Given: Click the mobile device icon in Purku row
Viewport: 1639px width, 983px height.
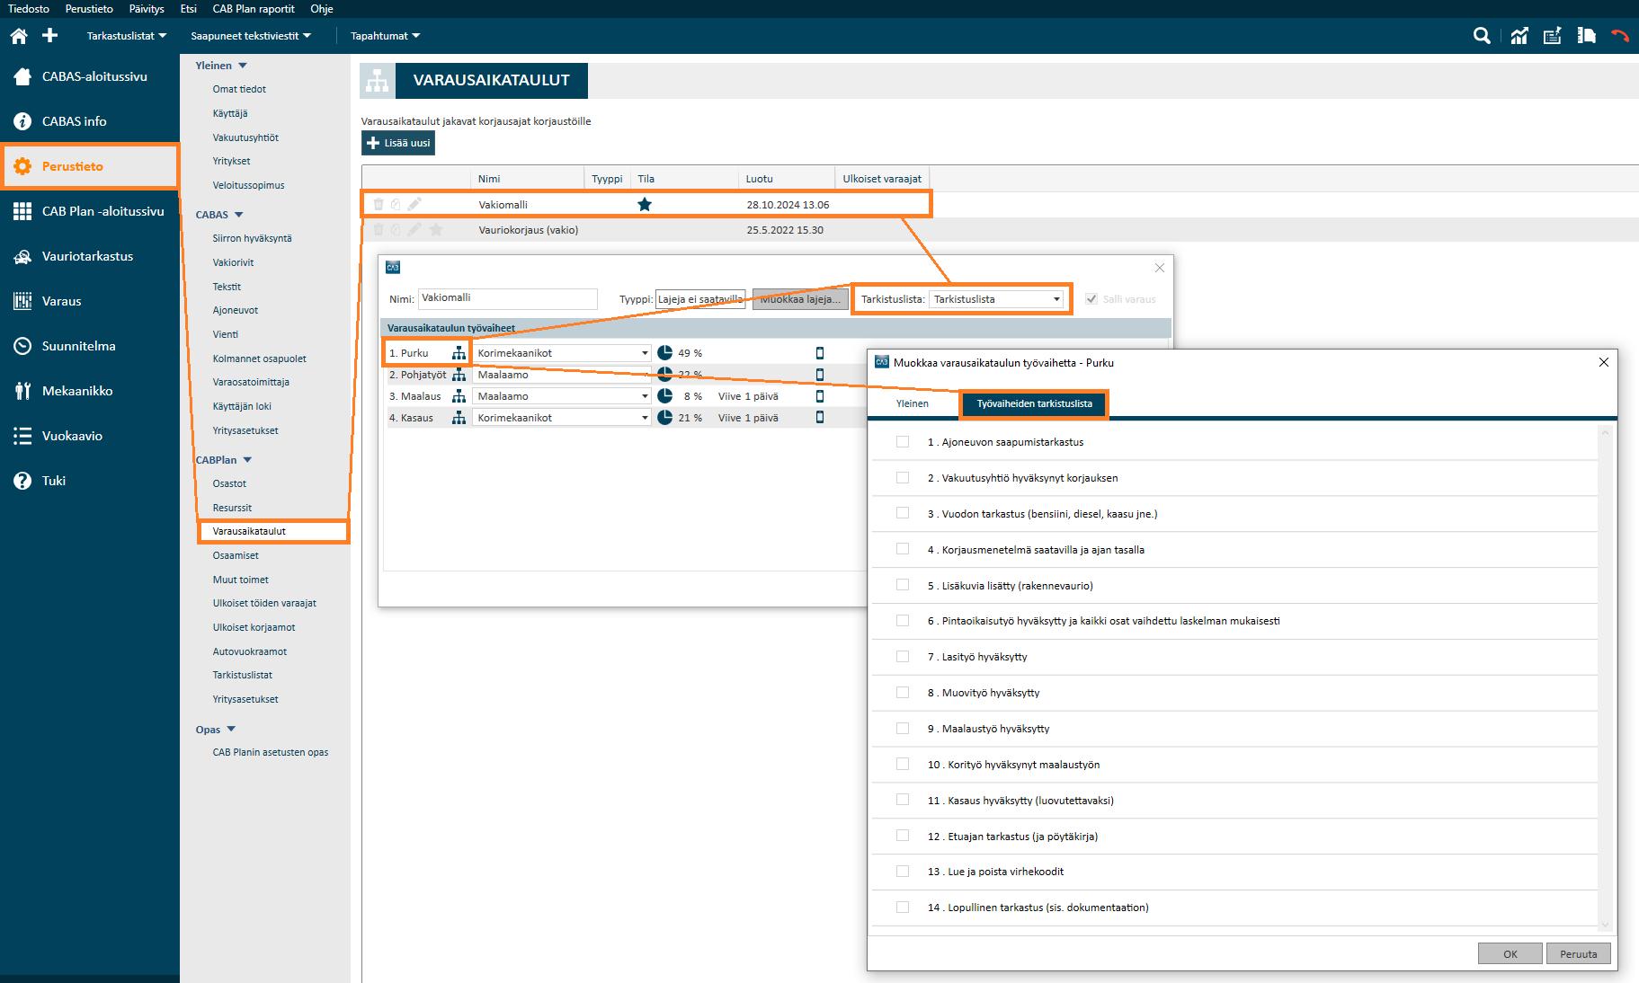Looking at the screenshot, I should [820, 353].
